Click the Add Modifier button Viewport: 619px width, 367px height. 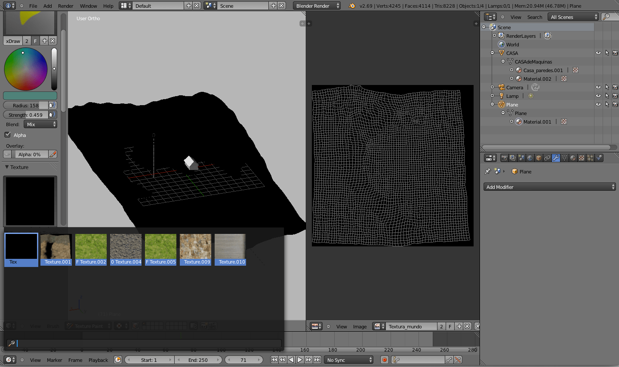549,187
